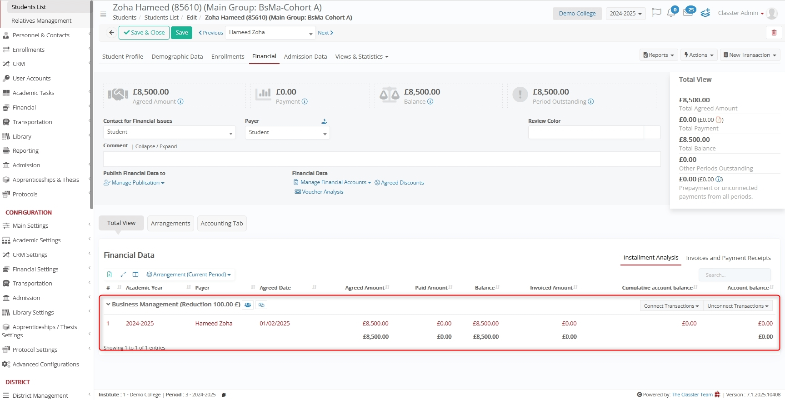Click the back arrow button

click(111, 33)
